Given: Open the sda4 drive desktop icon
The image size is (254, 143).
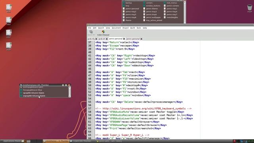Looking at the screenshot, I should point(9,46).
